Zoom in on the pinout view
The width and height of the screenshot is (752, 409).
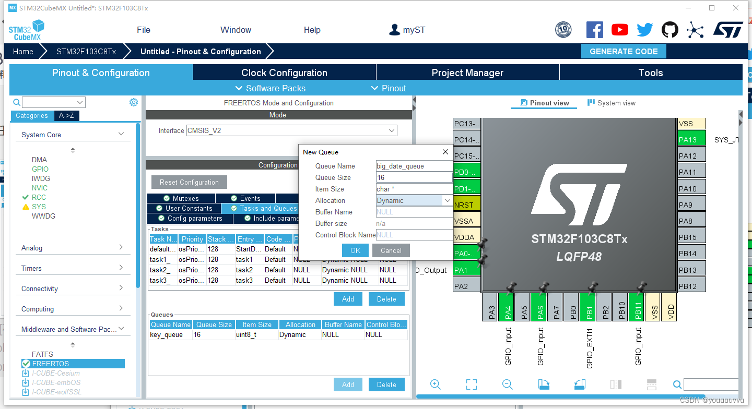pos(436,384)
